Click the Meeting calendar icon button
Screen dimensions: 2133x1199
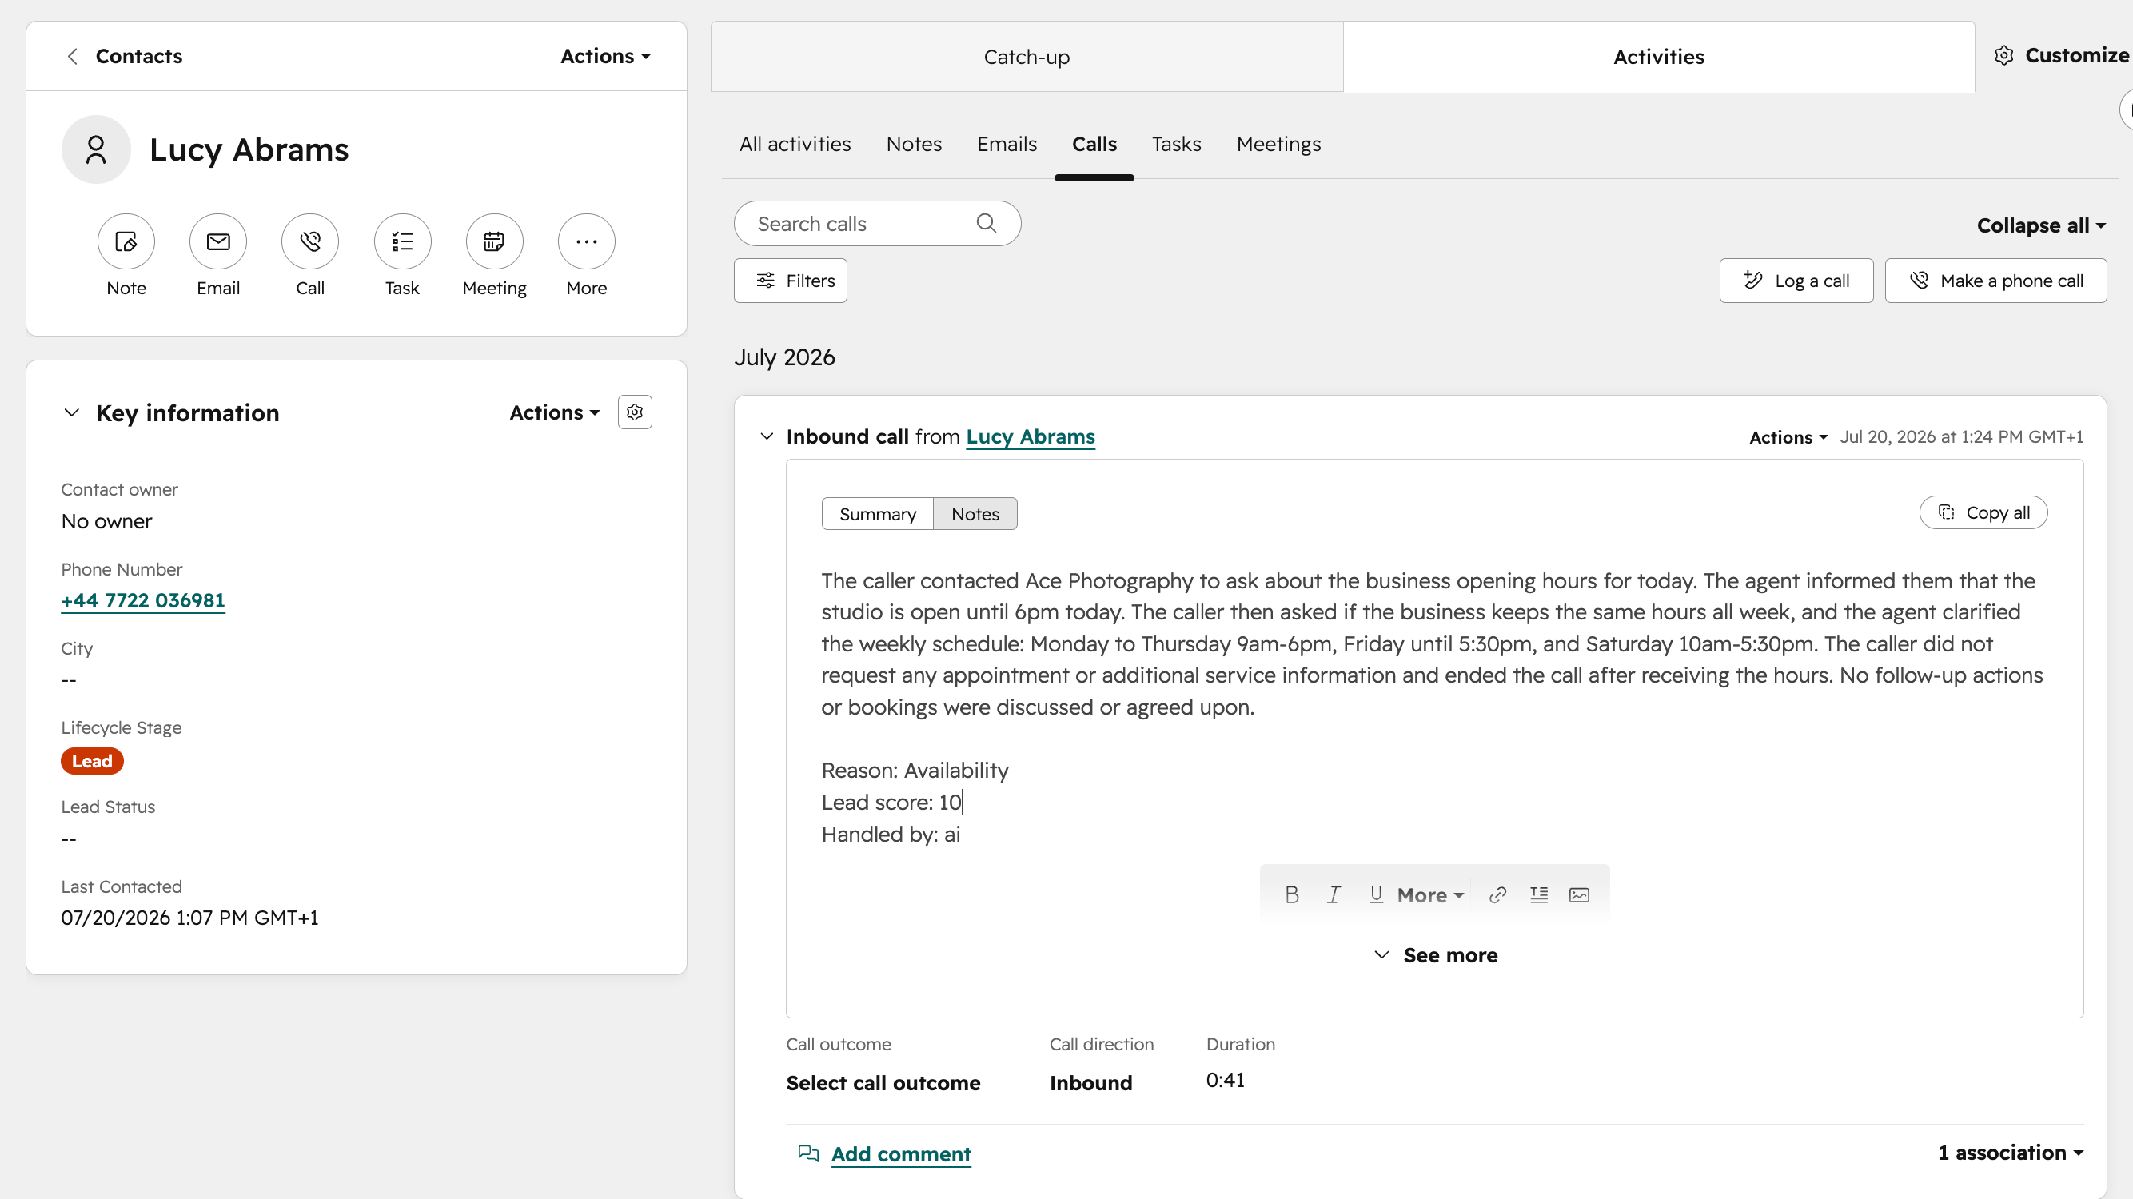pos(494,241)
